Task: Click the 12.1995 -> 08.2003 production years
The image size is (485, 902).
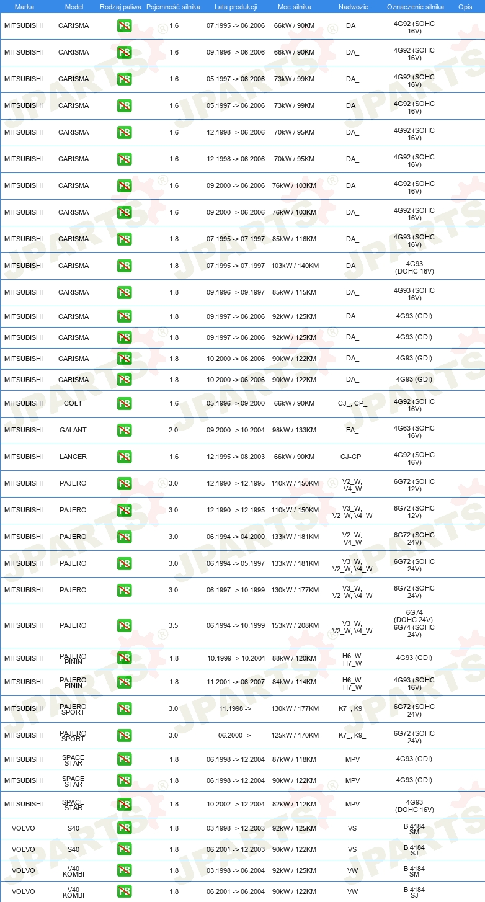Action: pos(236,457)
